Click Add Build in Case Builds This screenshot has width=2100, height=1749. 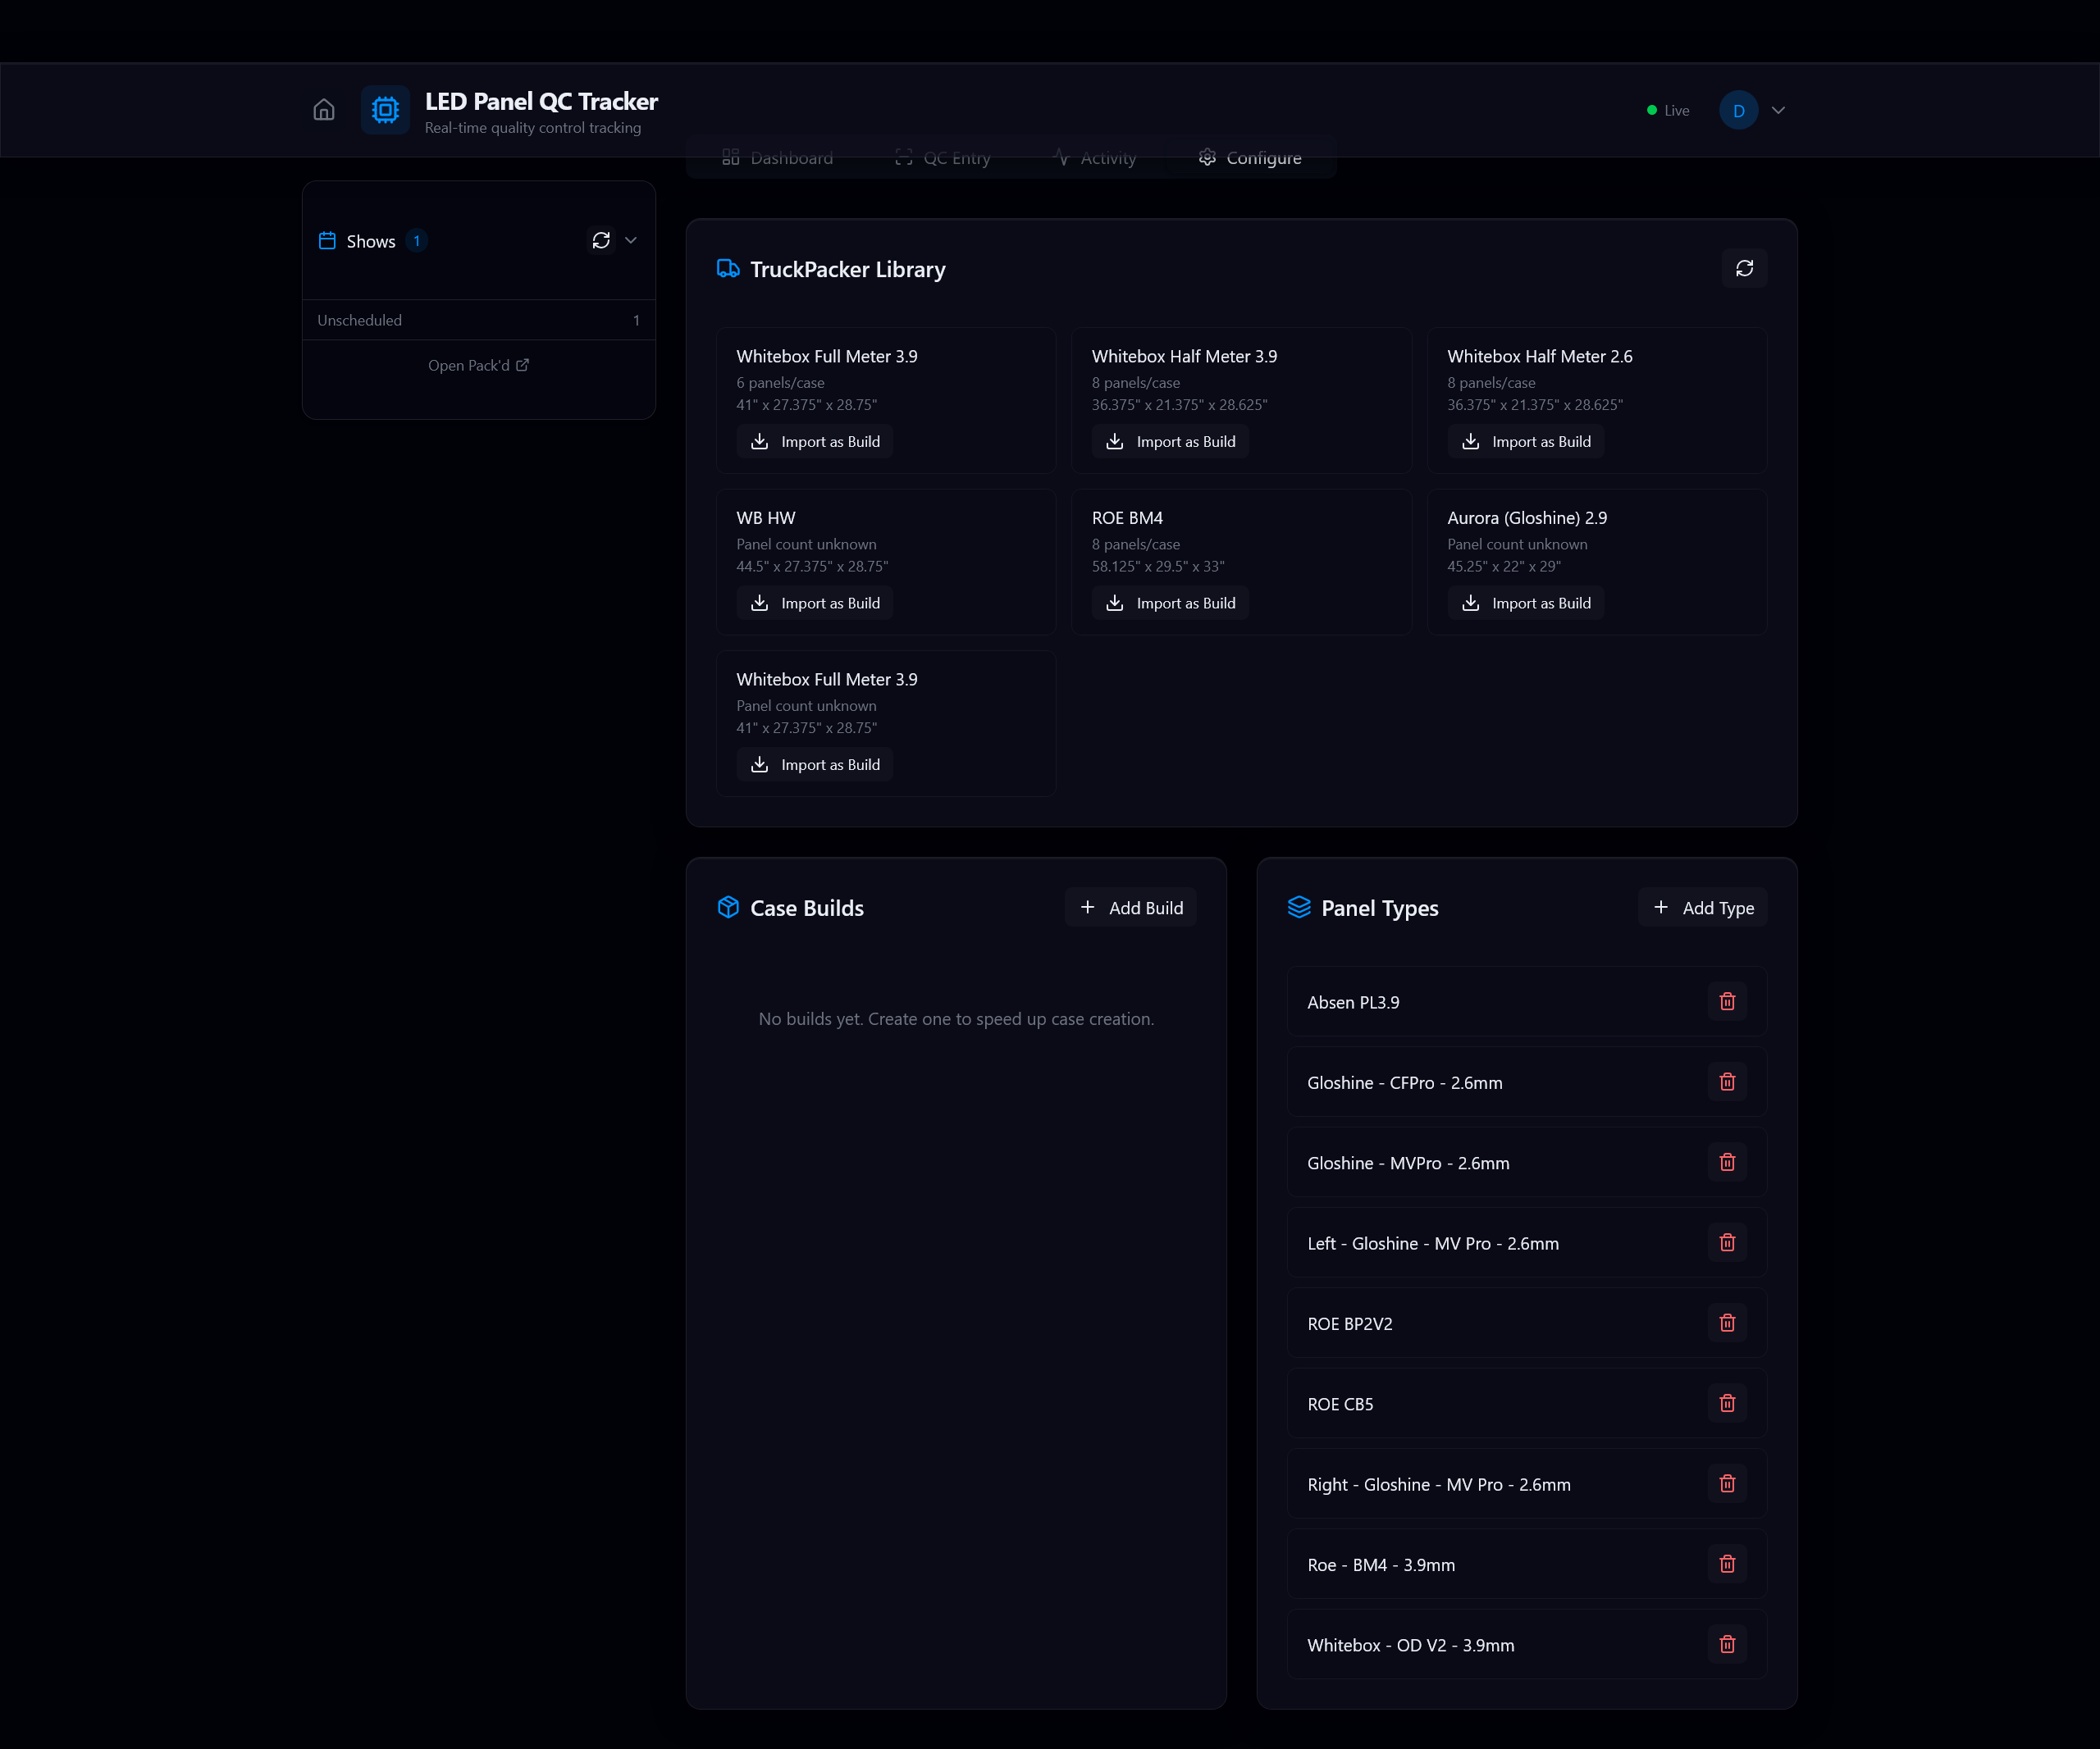pyautogui.click(x=1130, y=908)
